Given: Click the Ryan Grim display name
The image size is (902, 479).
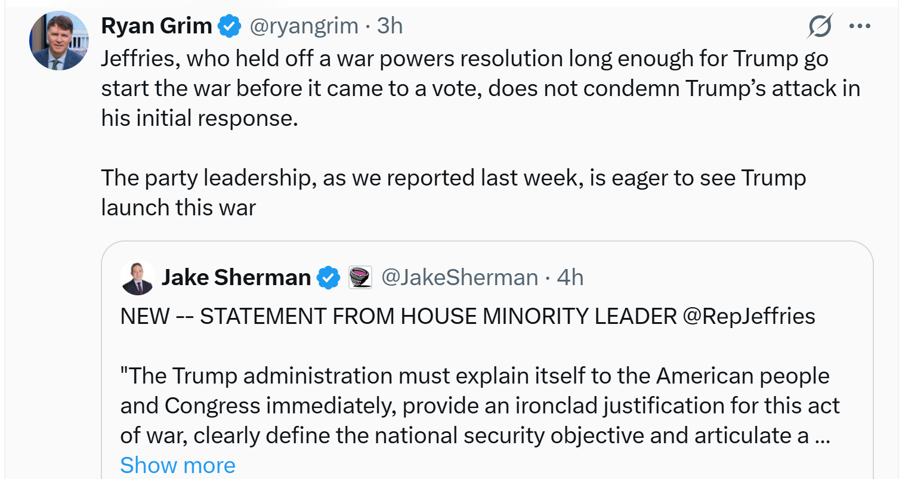Looking at the screenshot, I should tap(156, 26).
